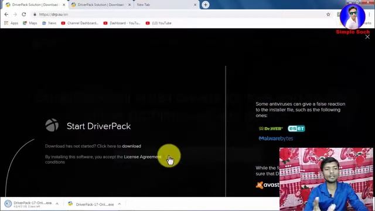
Task: Reload the page with refresh icon
Action: (x=24, y=14)
